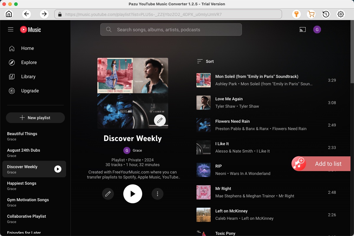Click the cast to device icon
The width and height of the screenshot is (354, 236).
pos(302,29)
